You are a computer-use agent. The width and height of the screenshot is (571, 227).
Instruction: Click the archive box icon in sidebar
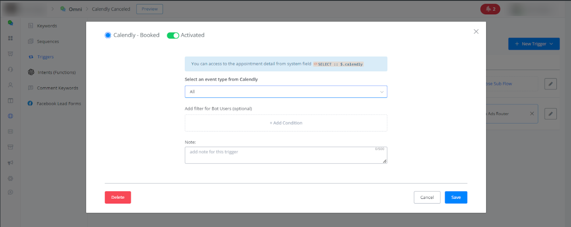click(11, 147)
